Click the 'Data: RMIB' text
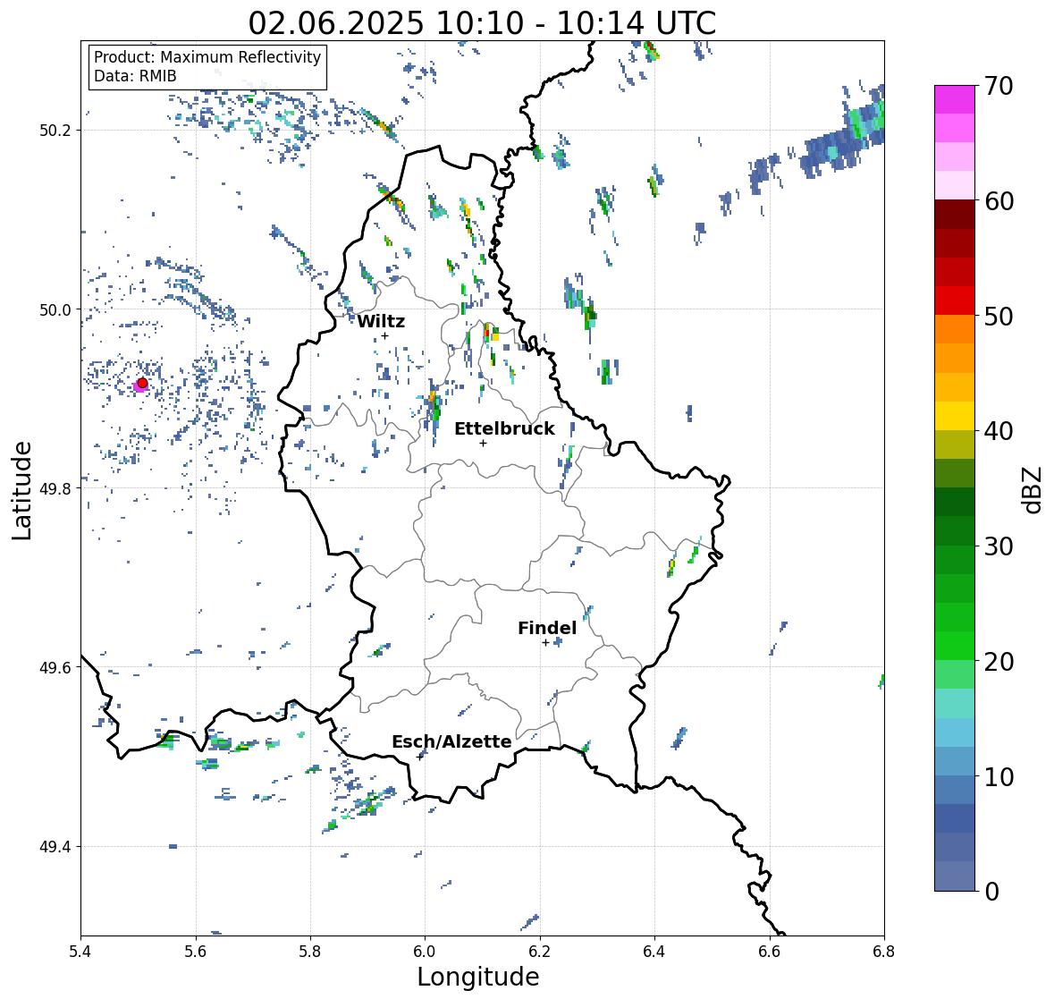 [x=135, y=76]
